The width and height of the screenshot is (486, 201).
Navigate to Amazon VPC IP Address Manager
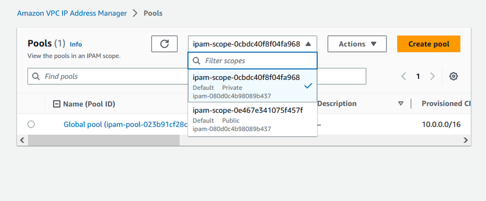point(72,13)
